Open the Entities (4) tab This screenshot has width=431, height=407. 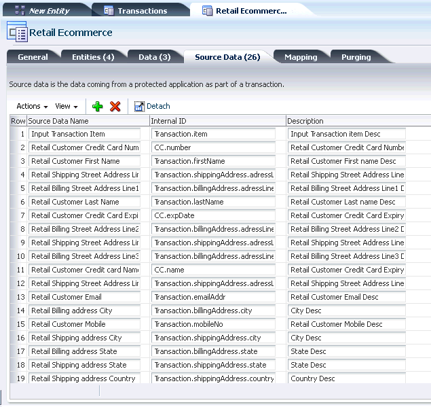(93, 57)
